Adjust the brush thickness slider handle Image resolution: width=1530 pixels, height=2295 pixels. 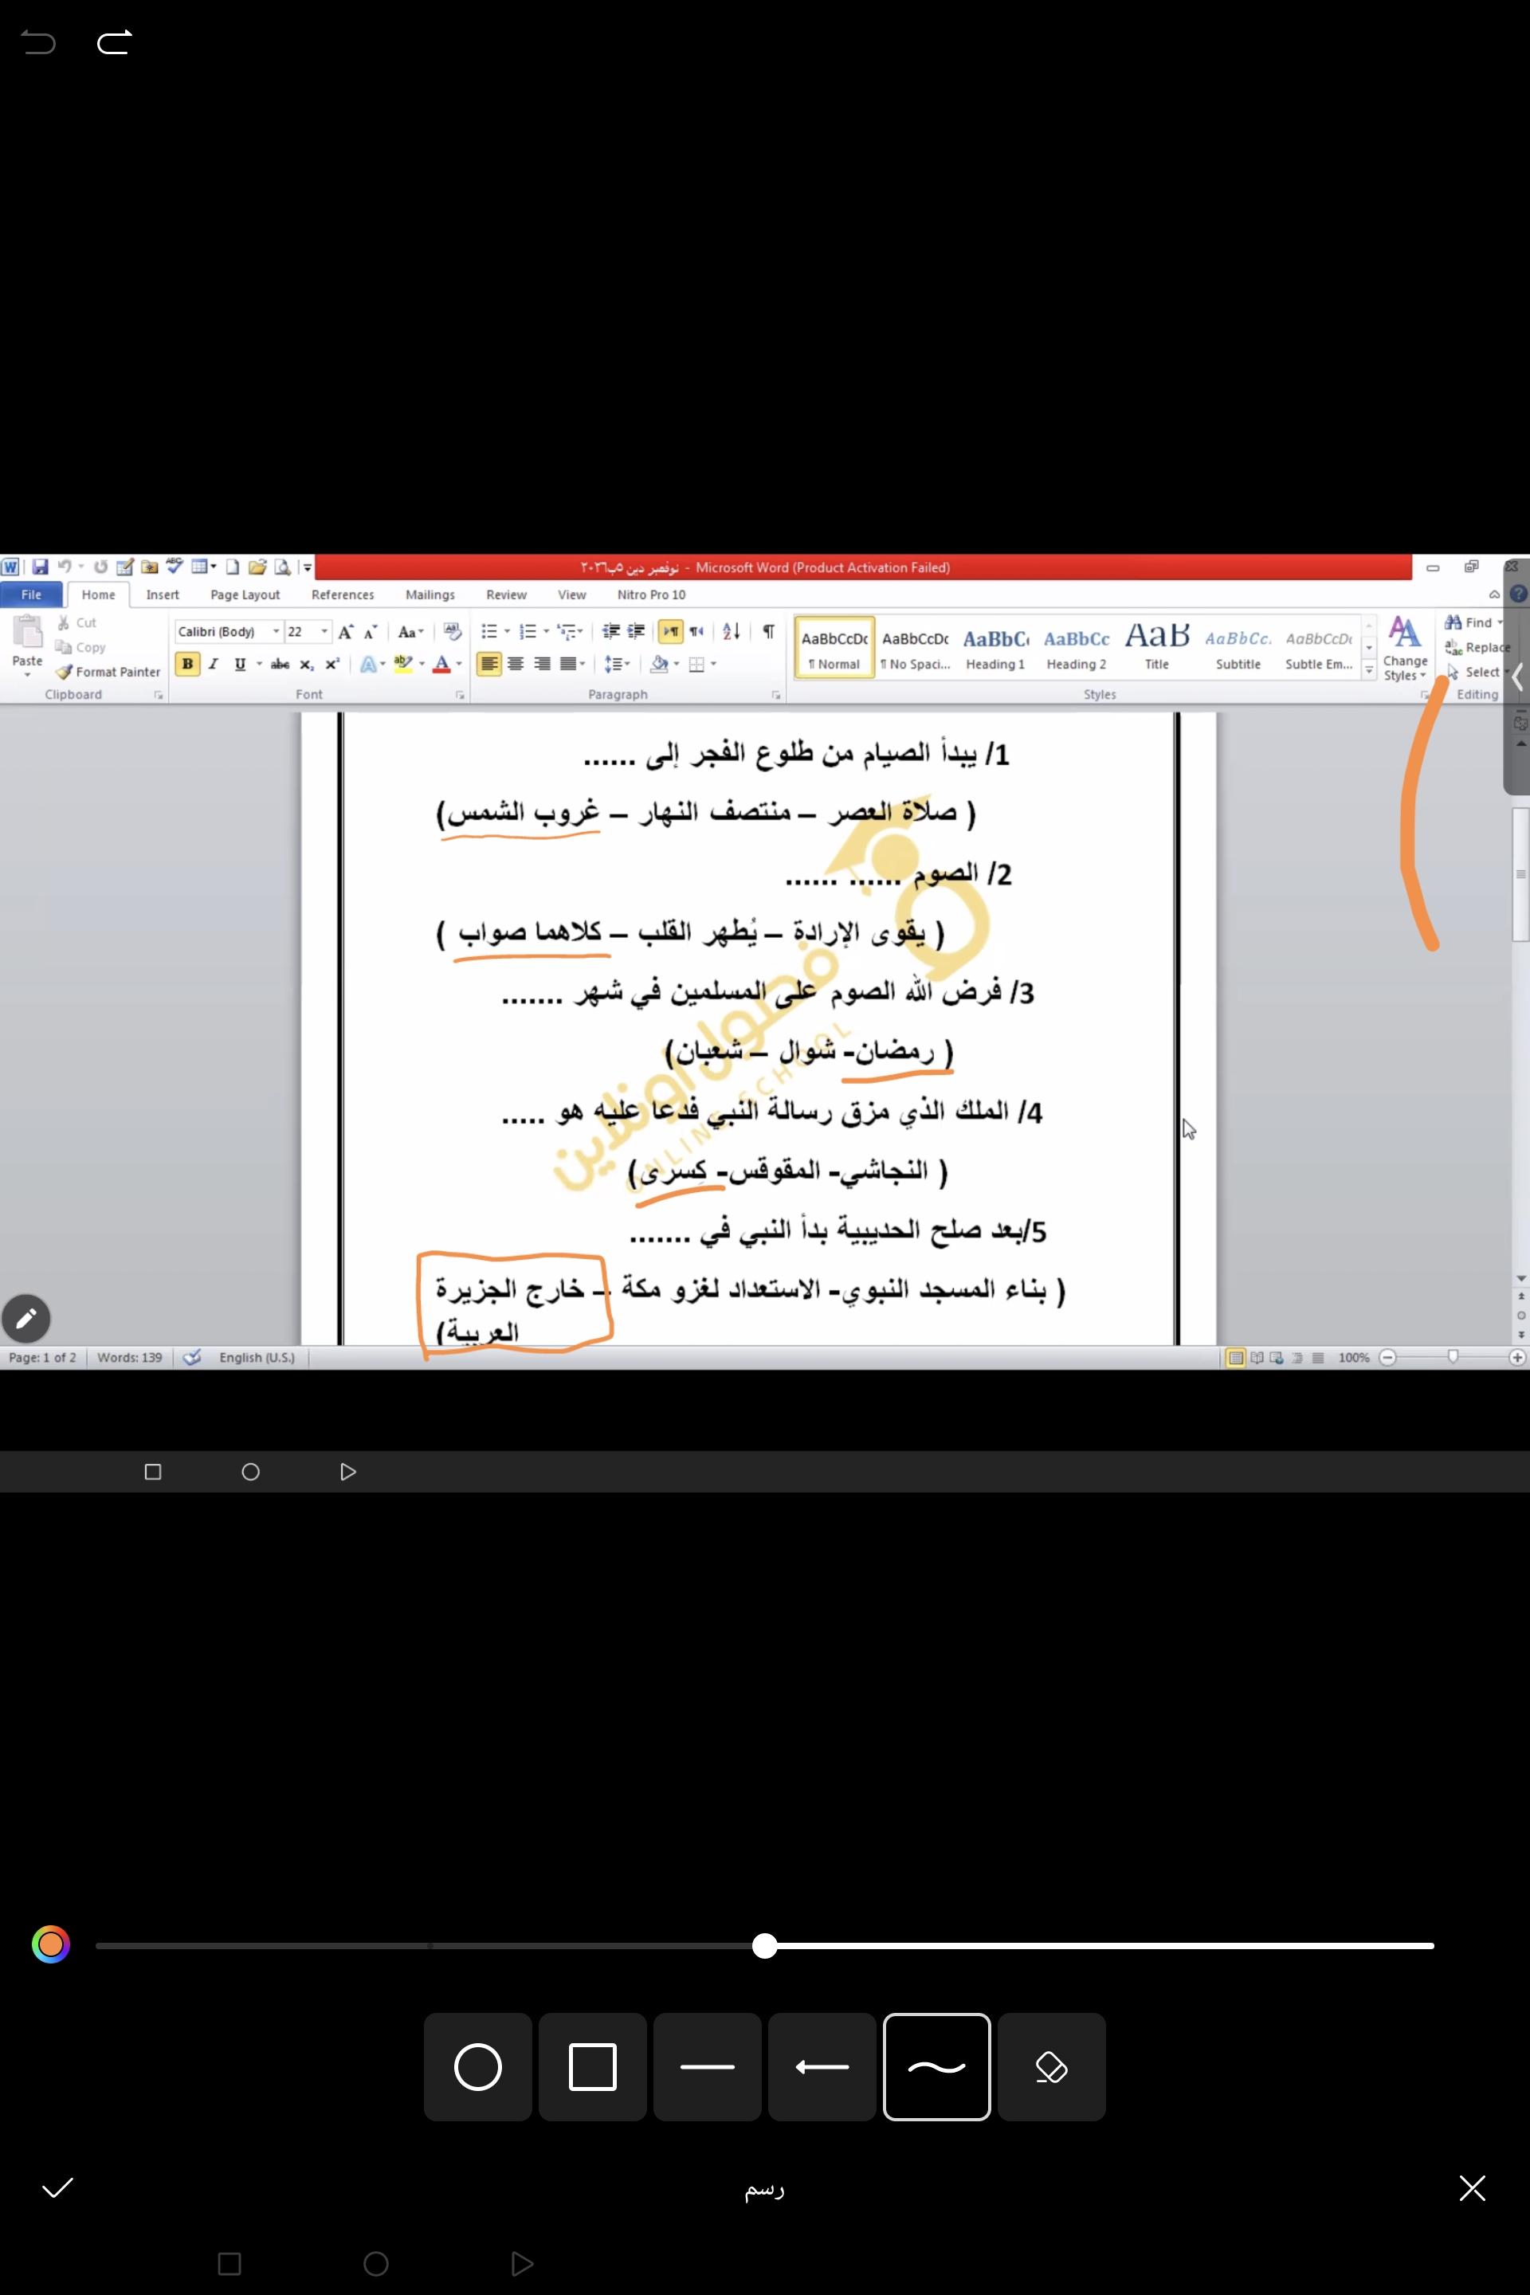765,1946
